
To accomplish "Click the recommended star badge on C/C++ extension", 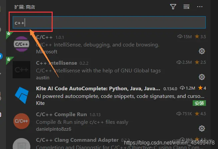I will point(9,34).
